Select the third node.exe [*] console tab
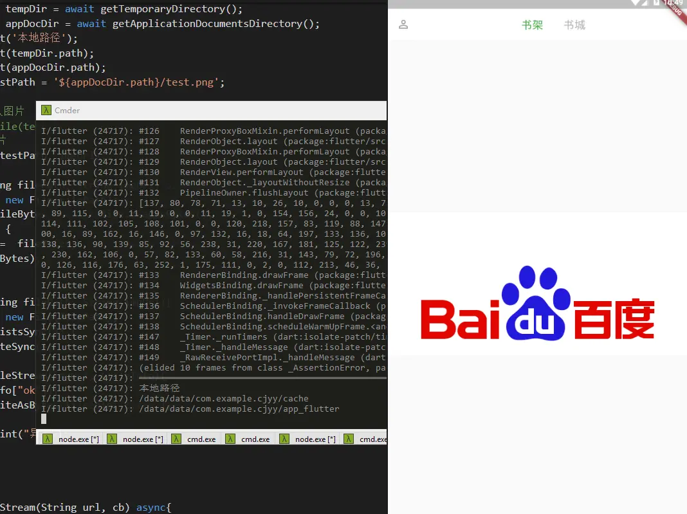This screenshot has width=687, height=514. click(x=309, y=439)
